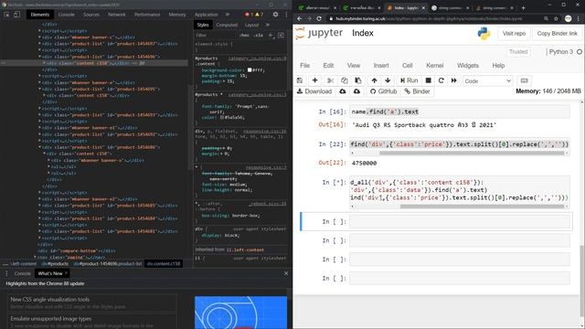Toggle .cls class editor in Styles
The image size is (585, 329).
pyautogui.click(x=258, y=36)
